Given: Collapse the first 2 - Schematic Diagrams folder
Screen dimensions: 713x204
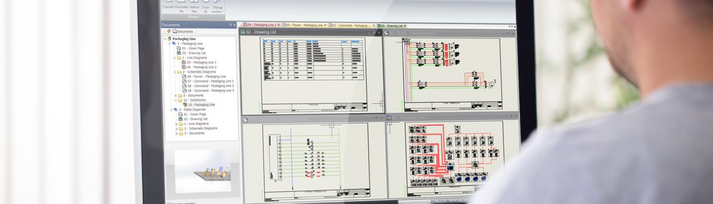Looking at the screenshot, I should 174,72.
